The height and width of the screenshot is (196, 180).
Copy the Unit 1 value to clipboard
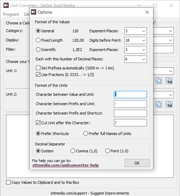point(159,81)
